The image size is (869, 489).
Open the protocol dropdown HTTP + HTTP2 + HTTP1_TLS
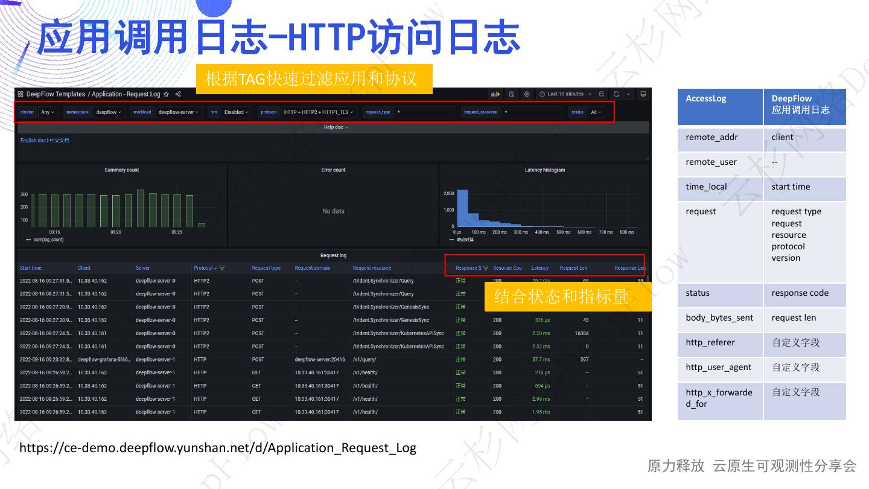tap(319, 112)
